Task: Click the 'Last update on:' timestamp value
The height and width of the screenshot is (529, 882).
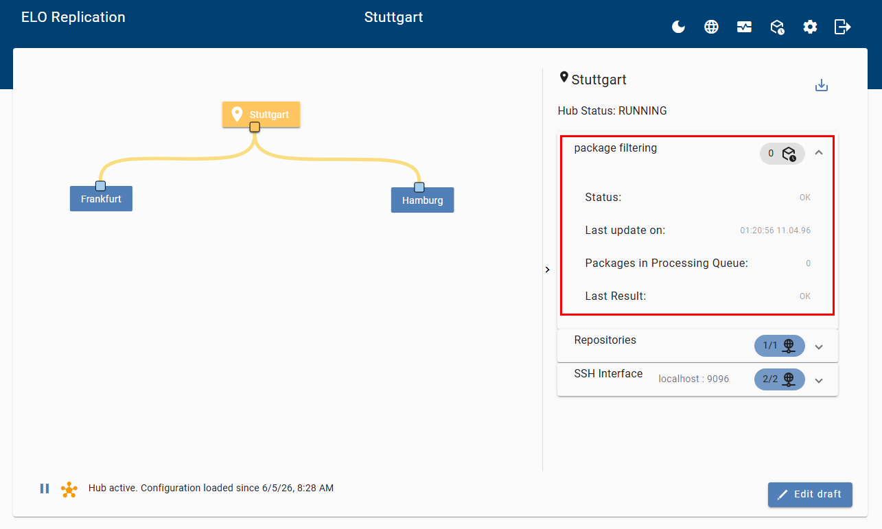Action: pyautogui.click(x=775, y=231)
